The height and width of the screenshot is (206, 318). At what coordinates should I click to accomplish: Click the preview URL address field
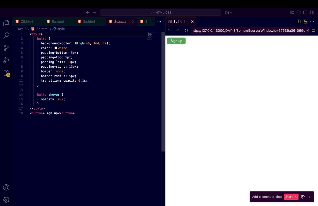(250, 30)
